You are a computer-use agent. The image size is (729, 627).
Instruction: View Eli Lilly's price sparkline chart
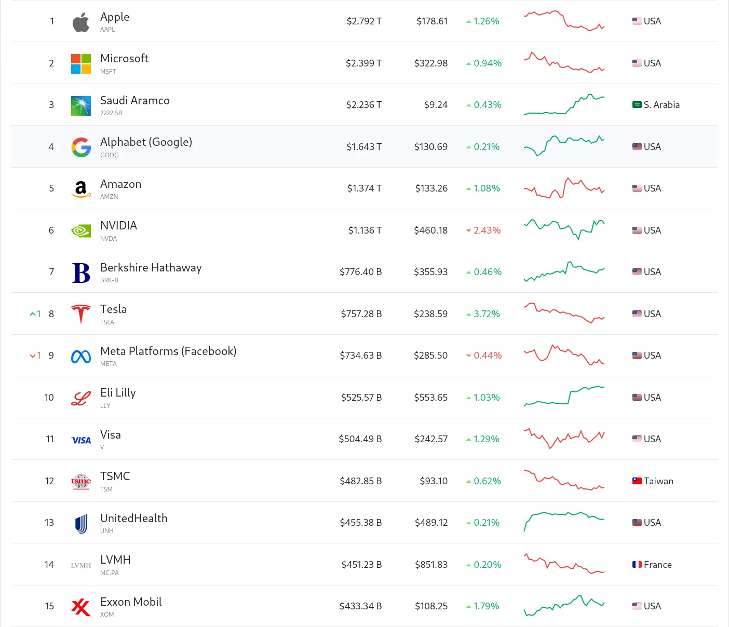(564, 397)
